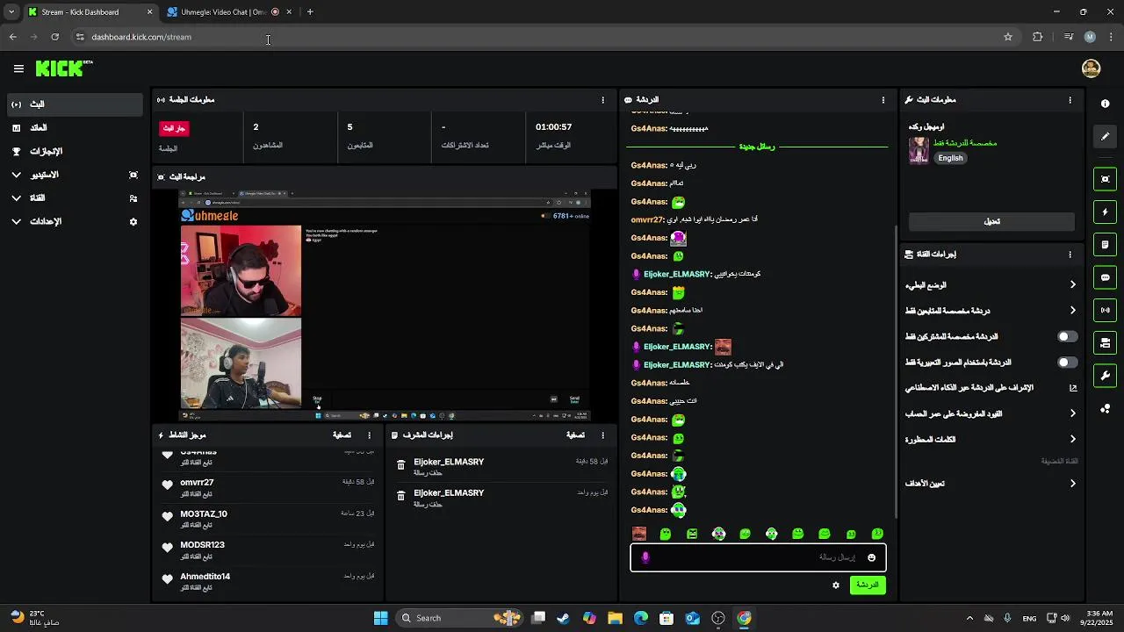Image resolution: width=1124 pixels, height=632 pixels.
Task: Click the info icon in the right rail
Action: click(1105, 104)
